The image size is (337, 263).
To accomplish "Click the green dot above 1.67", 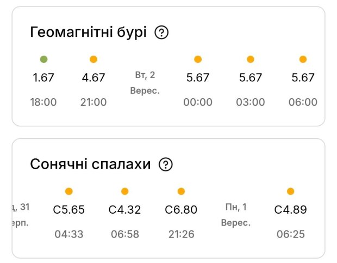I will [44, 59].
